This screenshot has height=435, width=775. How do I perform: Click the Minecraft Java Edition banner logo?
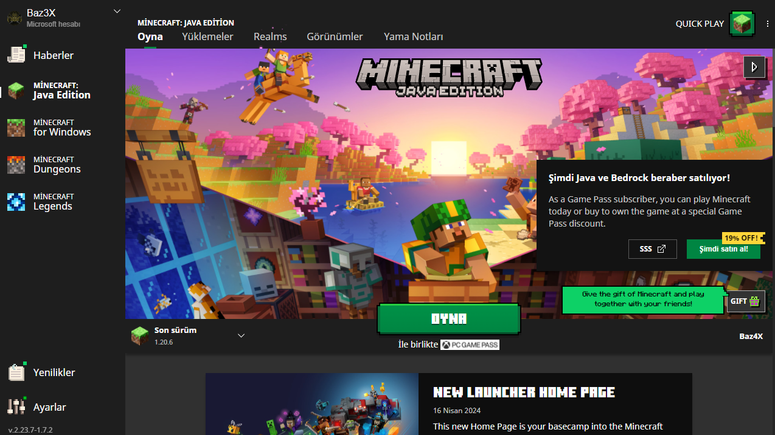[x=449, y=77]
